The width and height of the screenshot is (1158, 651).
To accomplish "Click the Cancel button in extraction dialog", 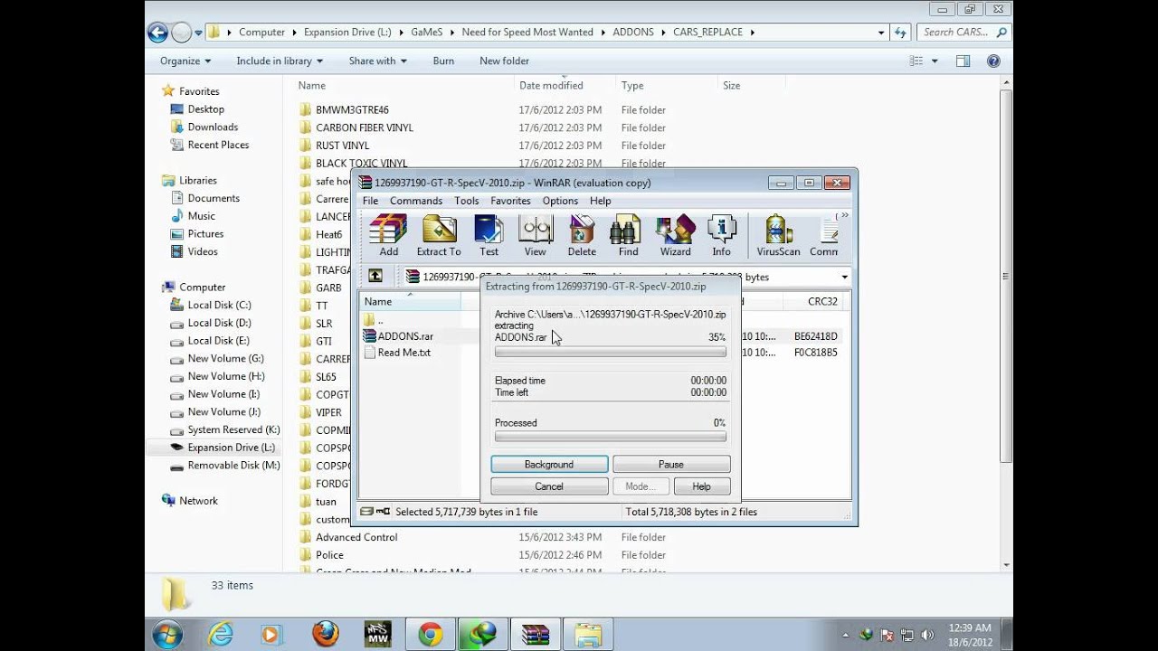I will coord(549,486).
